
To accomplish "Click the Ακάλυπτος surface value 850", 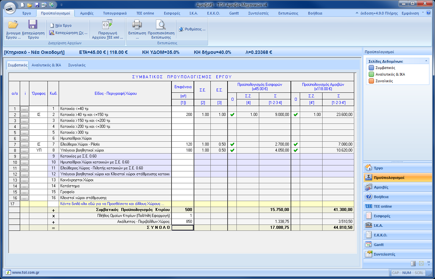I will (183, 222).
